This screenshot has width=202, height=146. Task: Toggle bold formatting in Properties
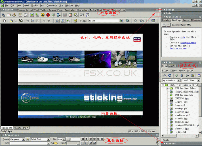pyautogui.click(x=83, y=139)
